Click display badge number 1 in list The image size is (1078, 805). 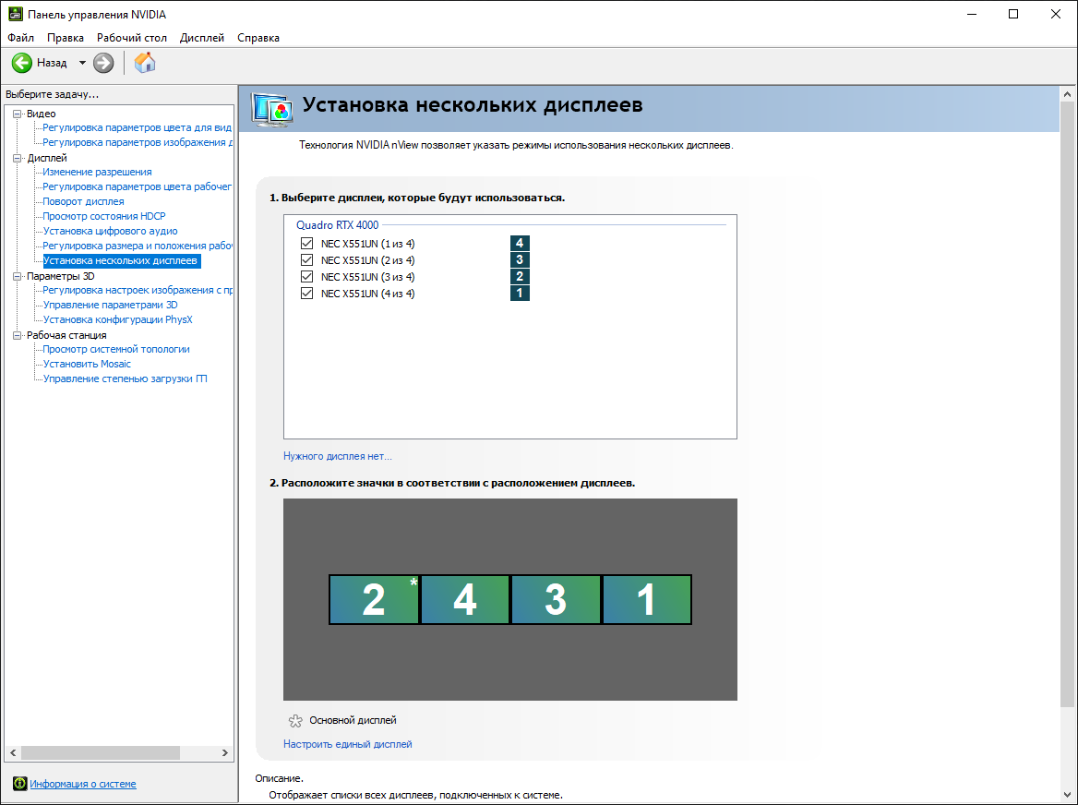[520, 293]
